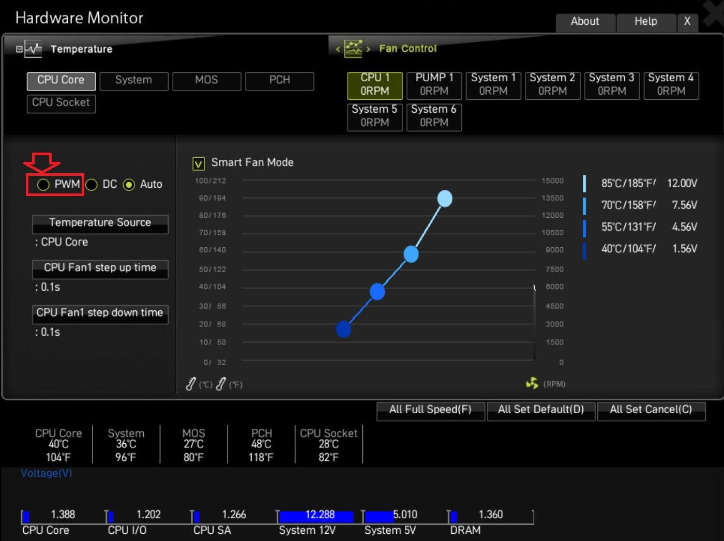Click the Temperature graph icon
Viewport: 724px width, 541px height.
tap(34, 49)
